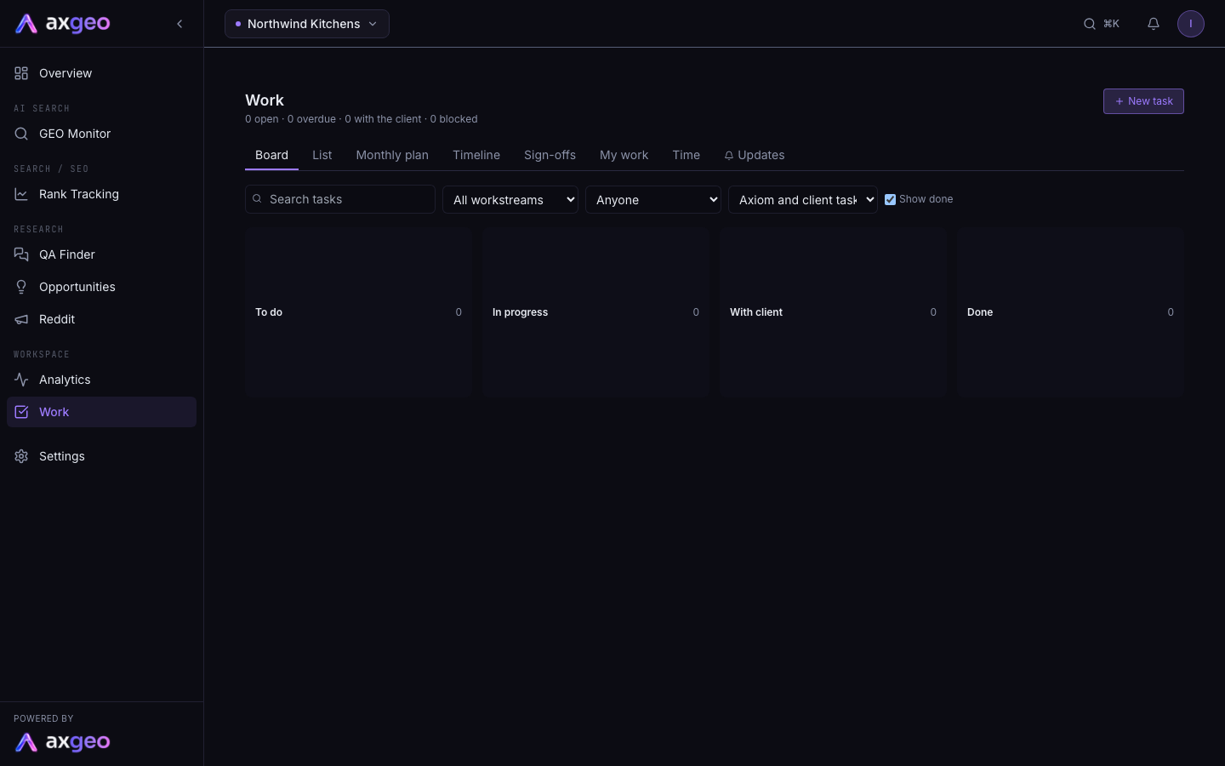Open the My work tab
The width and height of the screenshot is (1225, 766).
[x=624, y=155]
